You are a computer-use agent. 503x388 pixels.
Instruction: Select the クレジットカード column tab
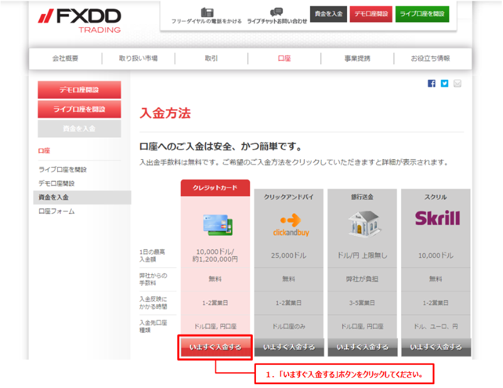coord(216,187)
